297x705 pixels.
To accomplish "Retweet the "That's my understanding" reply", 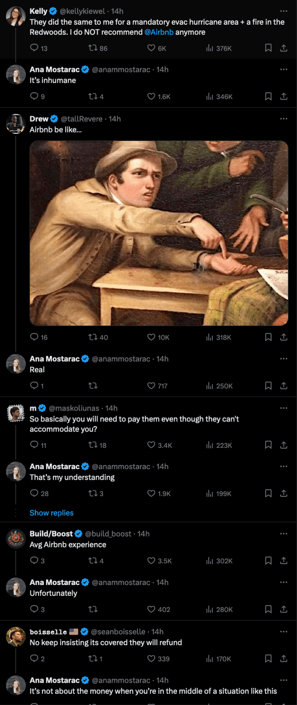I will click(94, 493).
